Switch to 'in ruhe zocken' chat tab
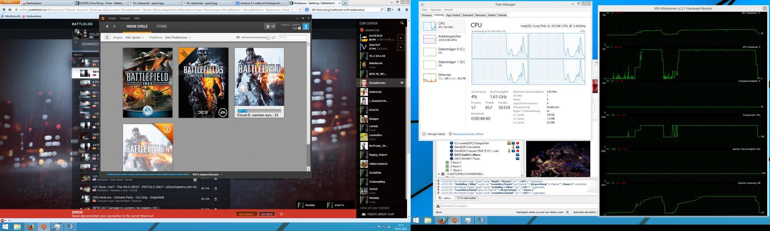 coord(467,198)
